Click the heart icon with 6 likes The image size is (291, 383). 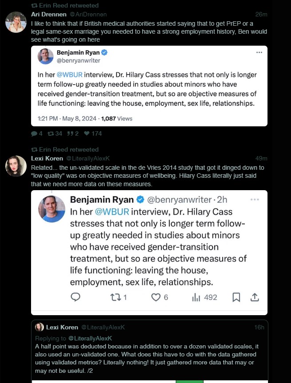[156, 297]
